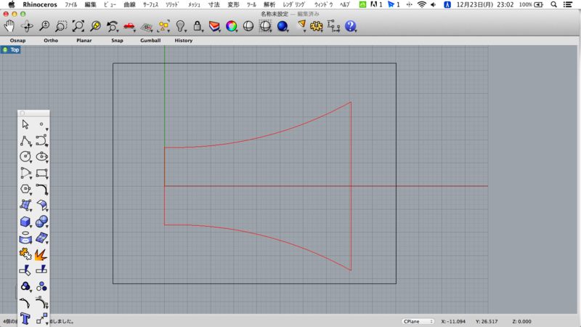This screenshot has height=327, width=581.
Task: Open the 寸法 menu
Action: 214,4
